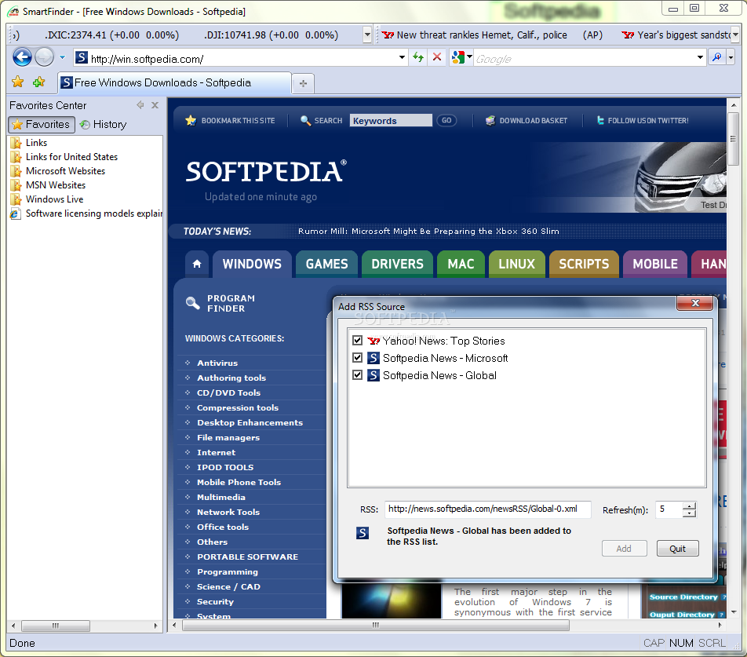Stop loading with the red X icon
This screenshot has width=747, height=657.
436,57
